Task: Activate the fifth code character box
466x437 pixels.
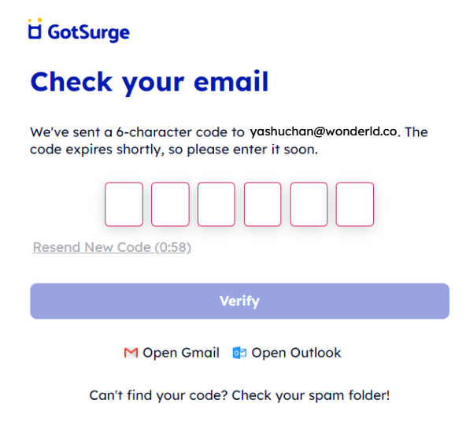Action: [309, 204]
